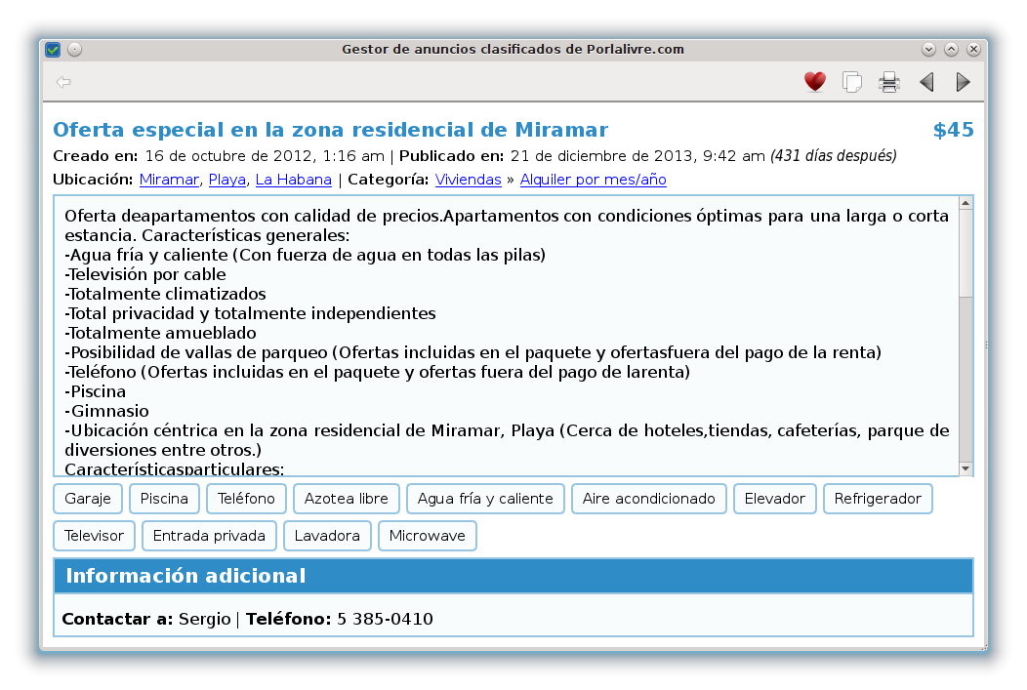Copy the classified ad using the pages icon

pos(851,82)
